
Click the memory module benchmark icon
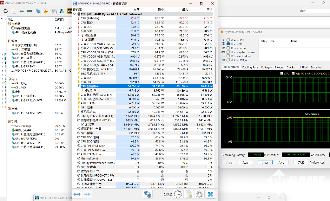pos(30,11)
